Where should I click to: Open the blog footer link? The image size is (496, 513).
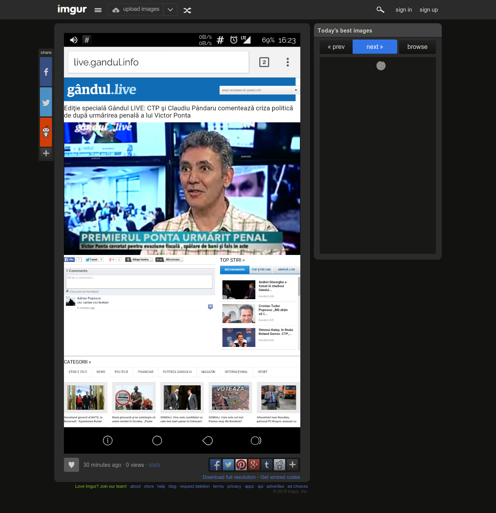coord(172,486)
